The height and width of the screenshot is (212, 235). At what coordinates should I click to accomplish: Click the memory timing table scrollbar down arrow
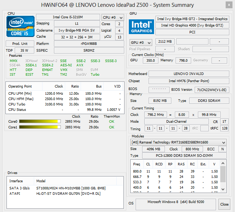[x=223, y=189]
